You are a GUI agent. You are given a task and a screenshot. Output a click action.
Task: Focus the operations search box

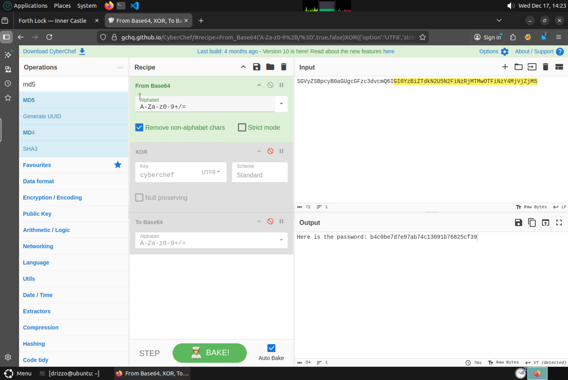click(x=74, y=84)
